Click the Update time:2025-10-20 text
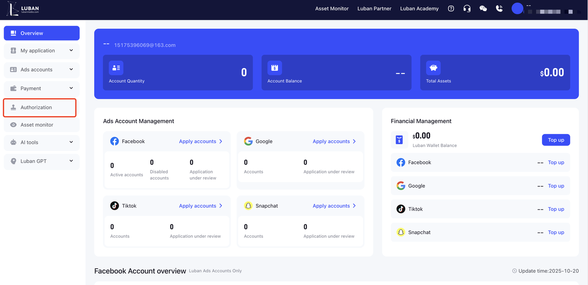This screenshot has height=285, width=588. coord(548,271)
